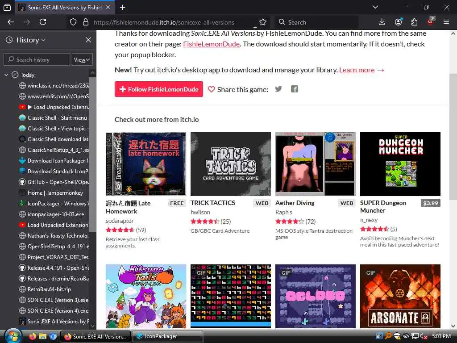Open GitHub - Open-Shell history entry
Screen dimensions: 457x343
54,182
